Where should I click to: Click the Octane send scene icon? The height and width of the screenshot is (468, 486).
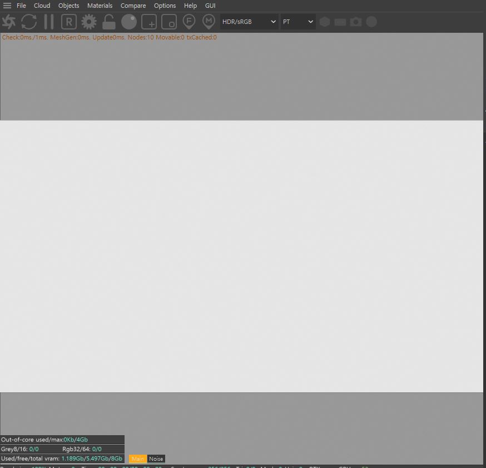point(9,22)
